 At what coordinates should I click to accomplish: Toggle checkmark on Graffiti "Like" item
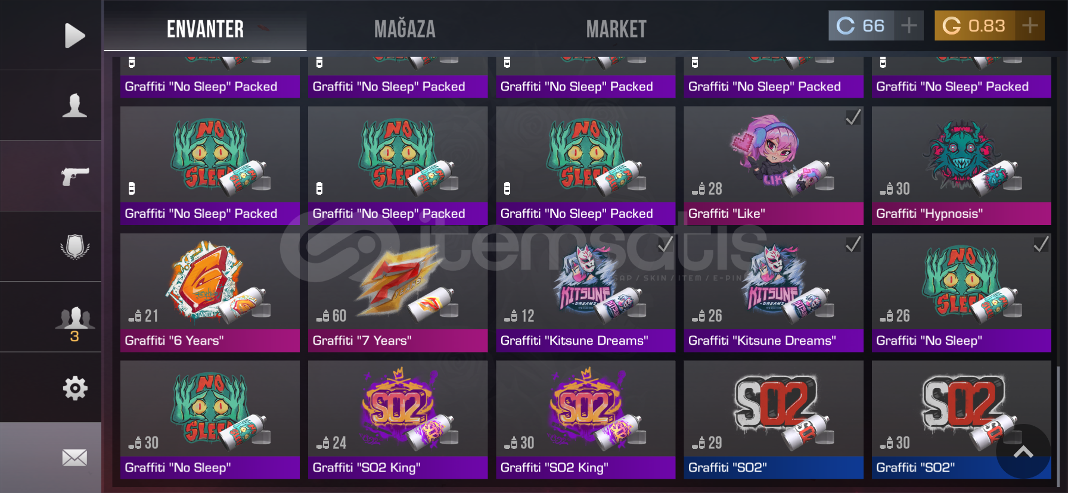click(x=853, y=117)
